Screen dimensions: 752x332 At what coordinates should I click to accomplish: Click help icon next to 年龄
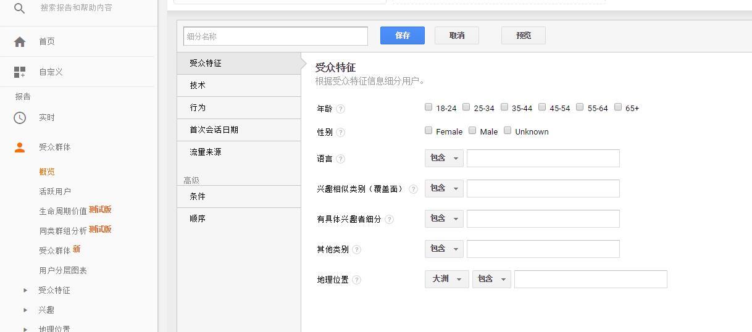coord(340,109)
